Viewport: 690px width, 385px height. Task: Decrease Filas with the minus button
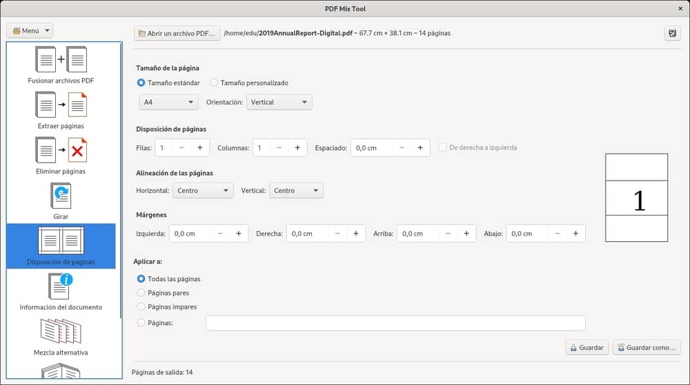[x=181, y=148]
